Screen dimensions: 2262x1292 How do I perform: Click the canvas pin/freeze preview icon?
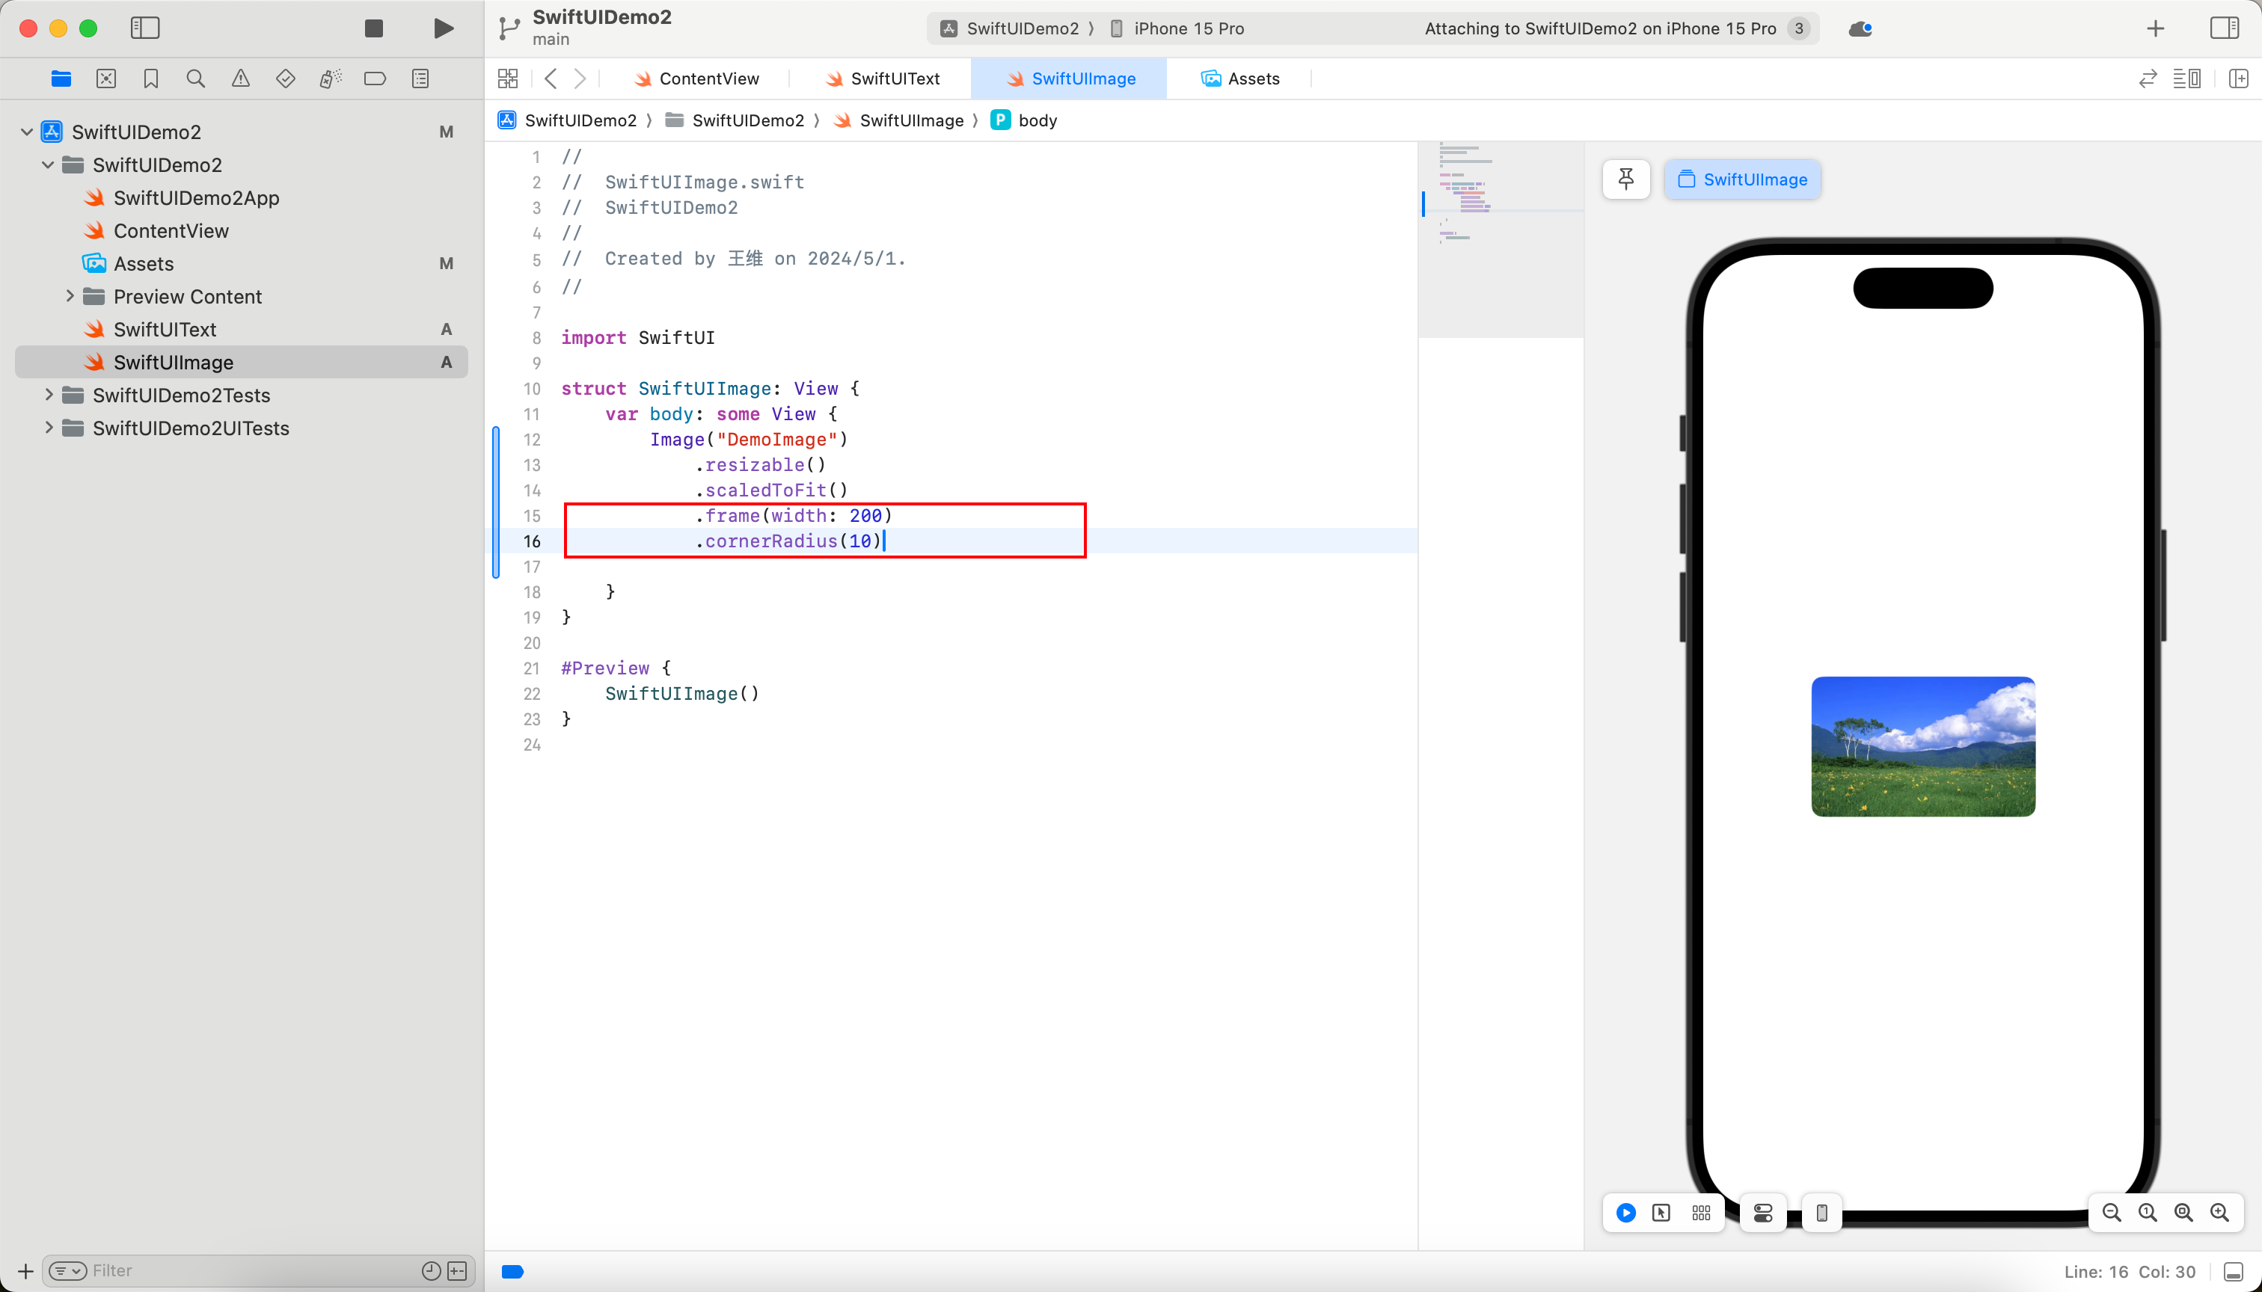pyautogui.click(x=1627, y=179)
